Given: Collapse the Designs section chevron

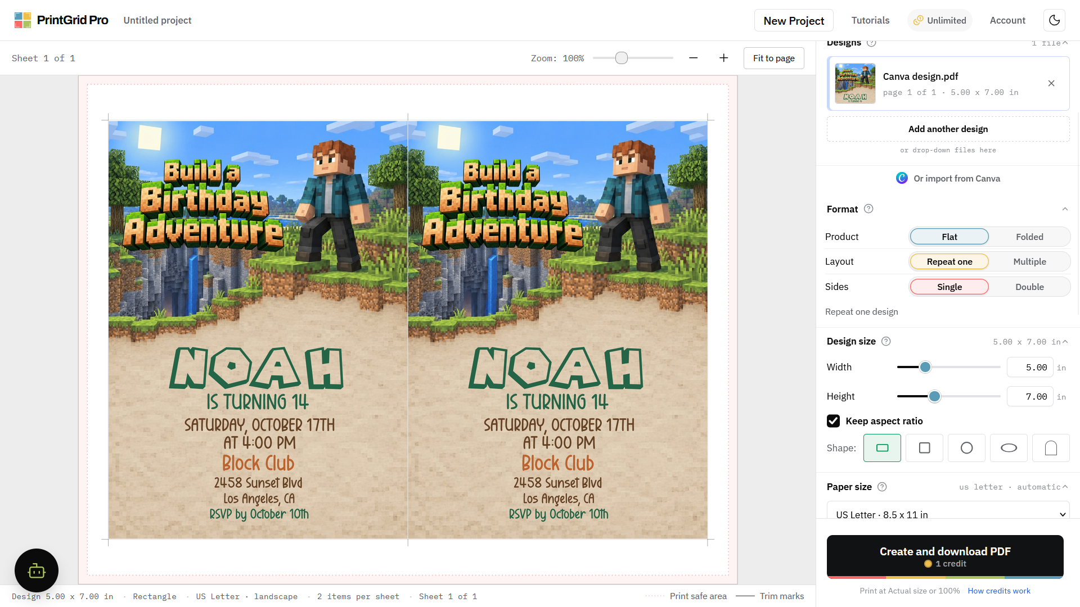Looking at the screenshot, I should point(1065,43).
